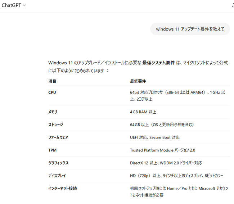
Task: Select the ストレージ row label
Action: [x=56, y=124]
